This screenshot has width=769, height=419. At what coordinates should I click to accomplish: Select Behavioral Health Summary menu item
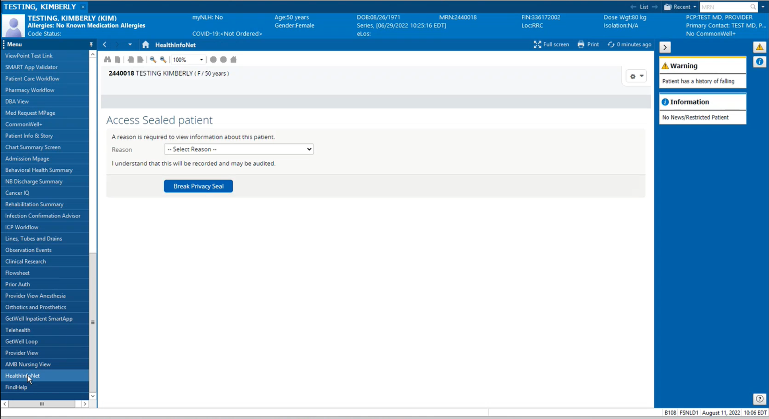(x=39, y=170)
